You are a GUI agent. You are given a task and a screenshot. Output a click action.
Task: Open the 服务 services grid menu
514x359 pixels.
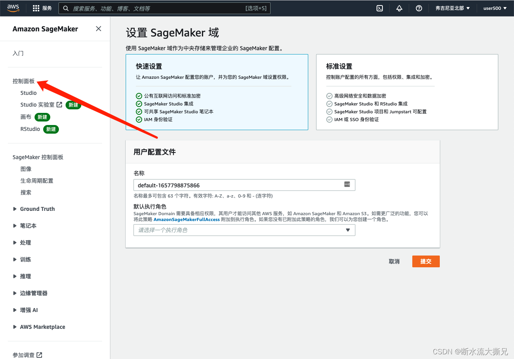point(42,8)
